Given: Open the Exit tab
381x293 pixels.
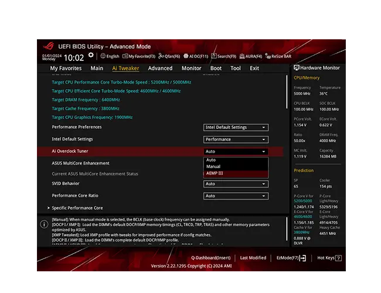Looking at the screenshot, I should [254, 69].
